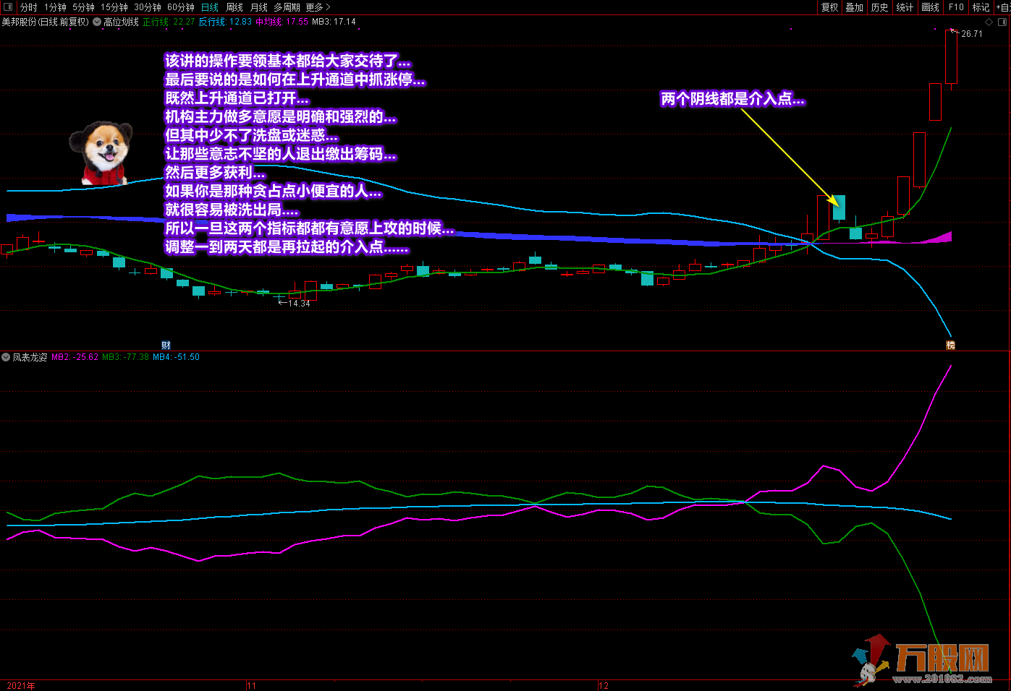Image resolution: width=1011 pixels, height=691 pixels.
Task: Open the 统计 statistics tool
Action: (x=905, y=7)
